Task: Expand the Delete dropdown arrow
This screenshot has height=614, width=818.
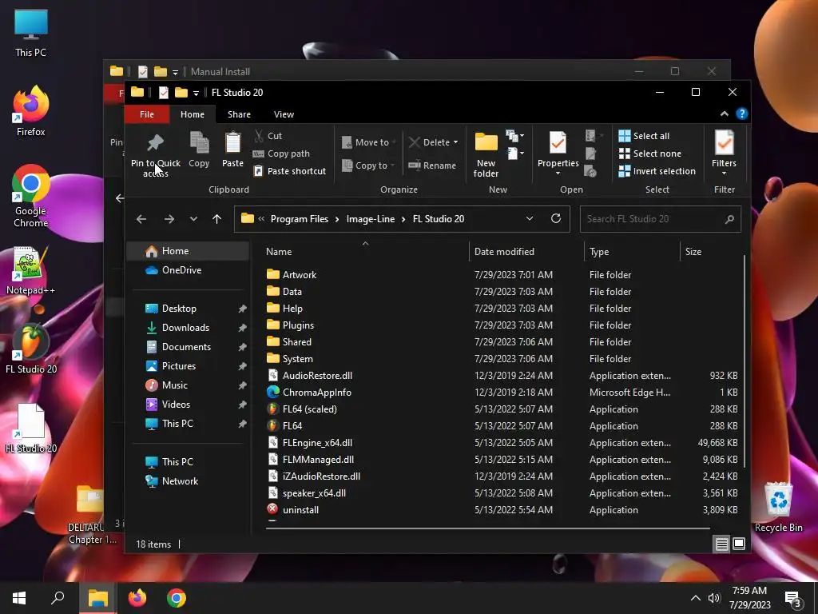Action: click(455, 142)
